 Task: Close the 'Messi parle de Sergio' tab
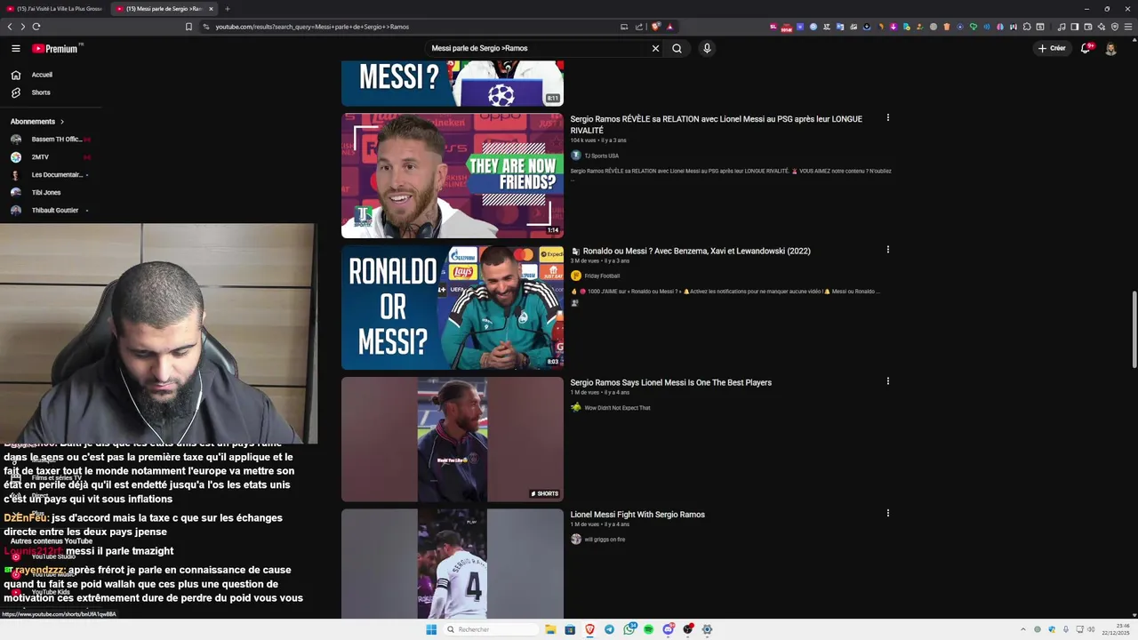click(209, 9)
